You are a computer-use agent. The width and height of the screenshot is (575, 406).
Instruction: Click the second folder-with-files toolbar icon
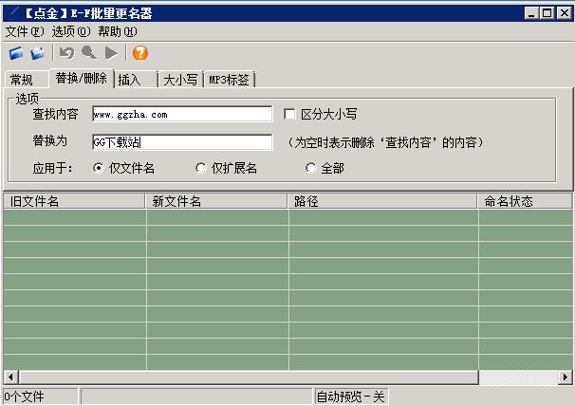coord(38,53)
